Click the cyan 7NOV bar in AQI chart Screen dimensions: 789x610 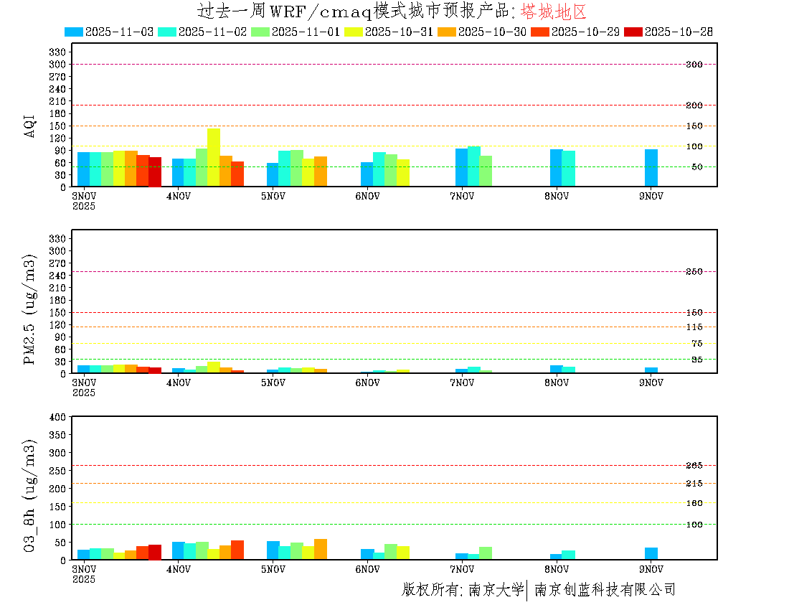tap(473, 166)
